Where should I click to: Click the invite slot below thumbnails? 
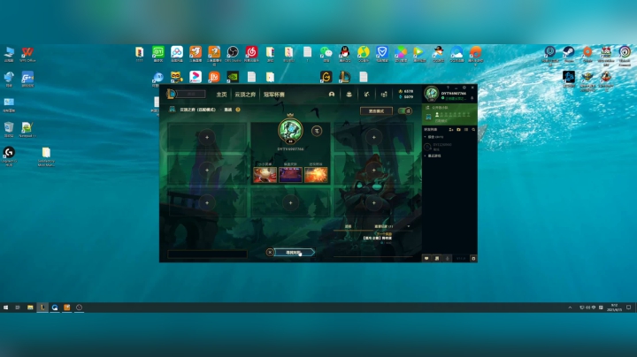pyautogui.click(x=290, y=203)
